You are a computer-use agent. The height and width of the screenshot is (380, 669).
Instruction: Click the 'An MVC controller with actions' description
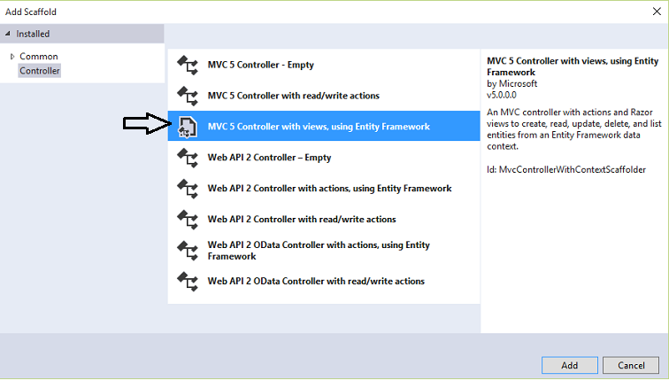click(x=573, y=129)
